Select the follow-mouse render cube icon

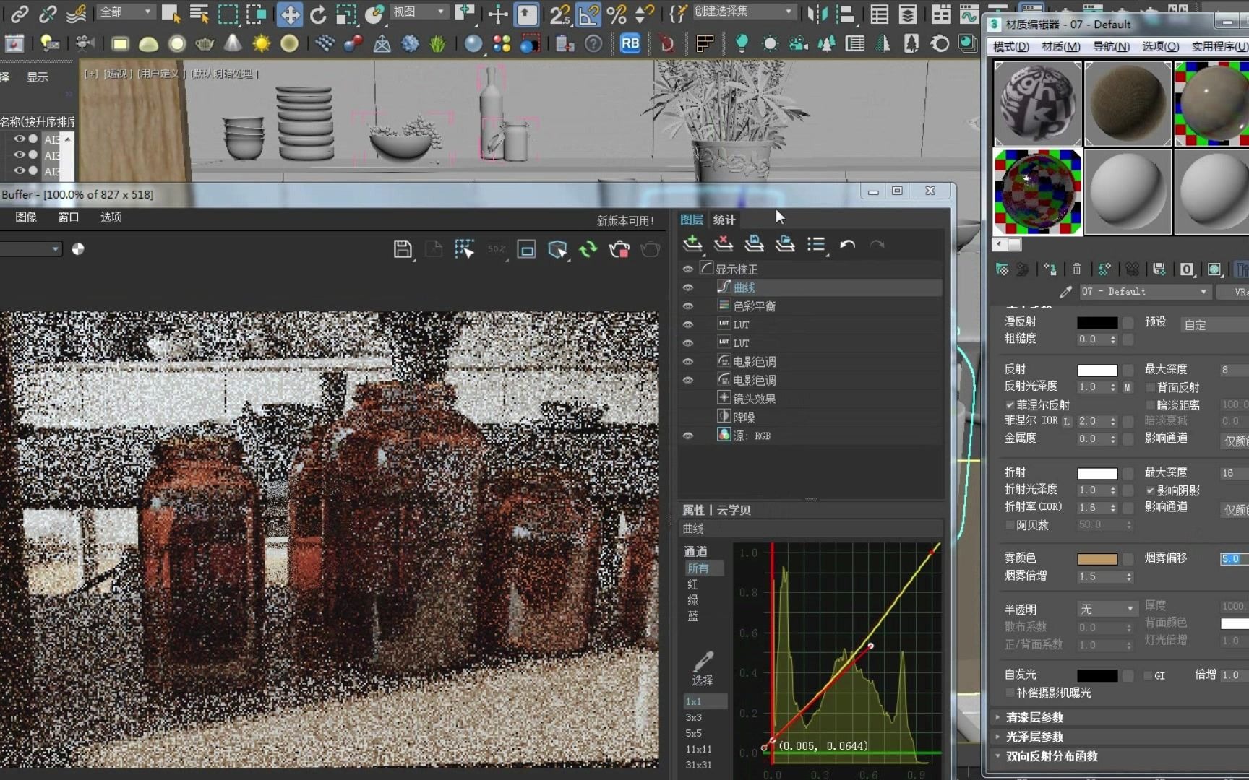557,248
